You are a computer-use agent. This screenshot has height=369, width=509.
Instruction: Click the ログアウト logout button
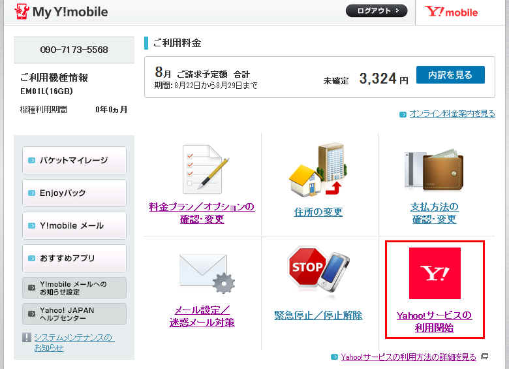click(x=377, y=10)
